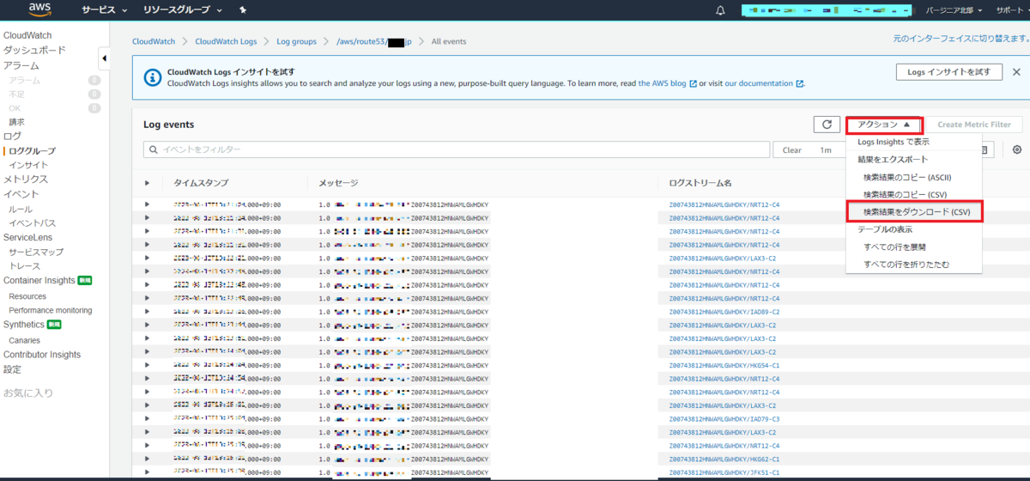The width and height of the screenshot is (1030, 481).
Task: Open the log events settings gear
Action: (x=1017, y=149)
